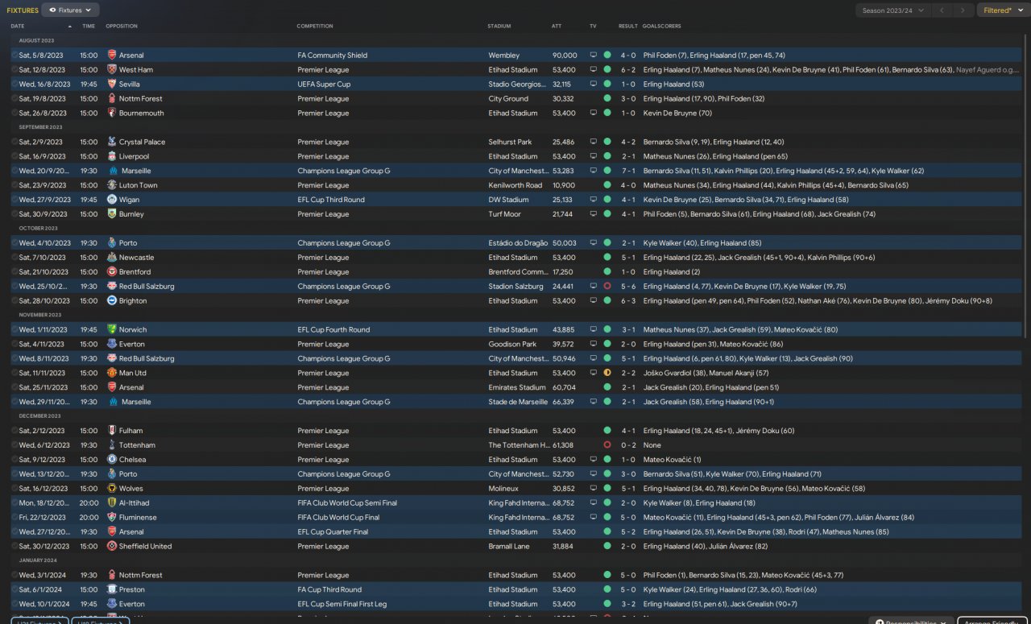
Task: Open the UEFA Super Cup competition
Action: click(324, 85)
